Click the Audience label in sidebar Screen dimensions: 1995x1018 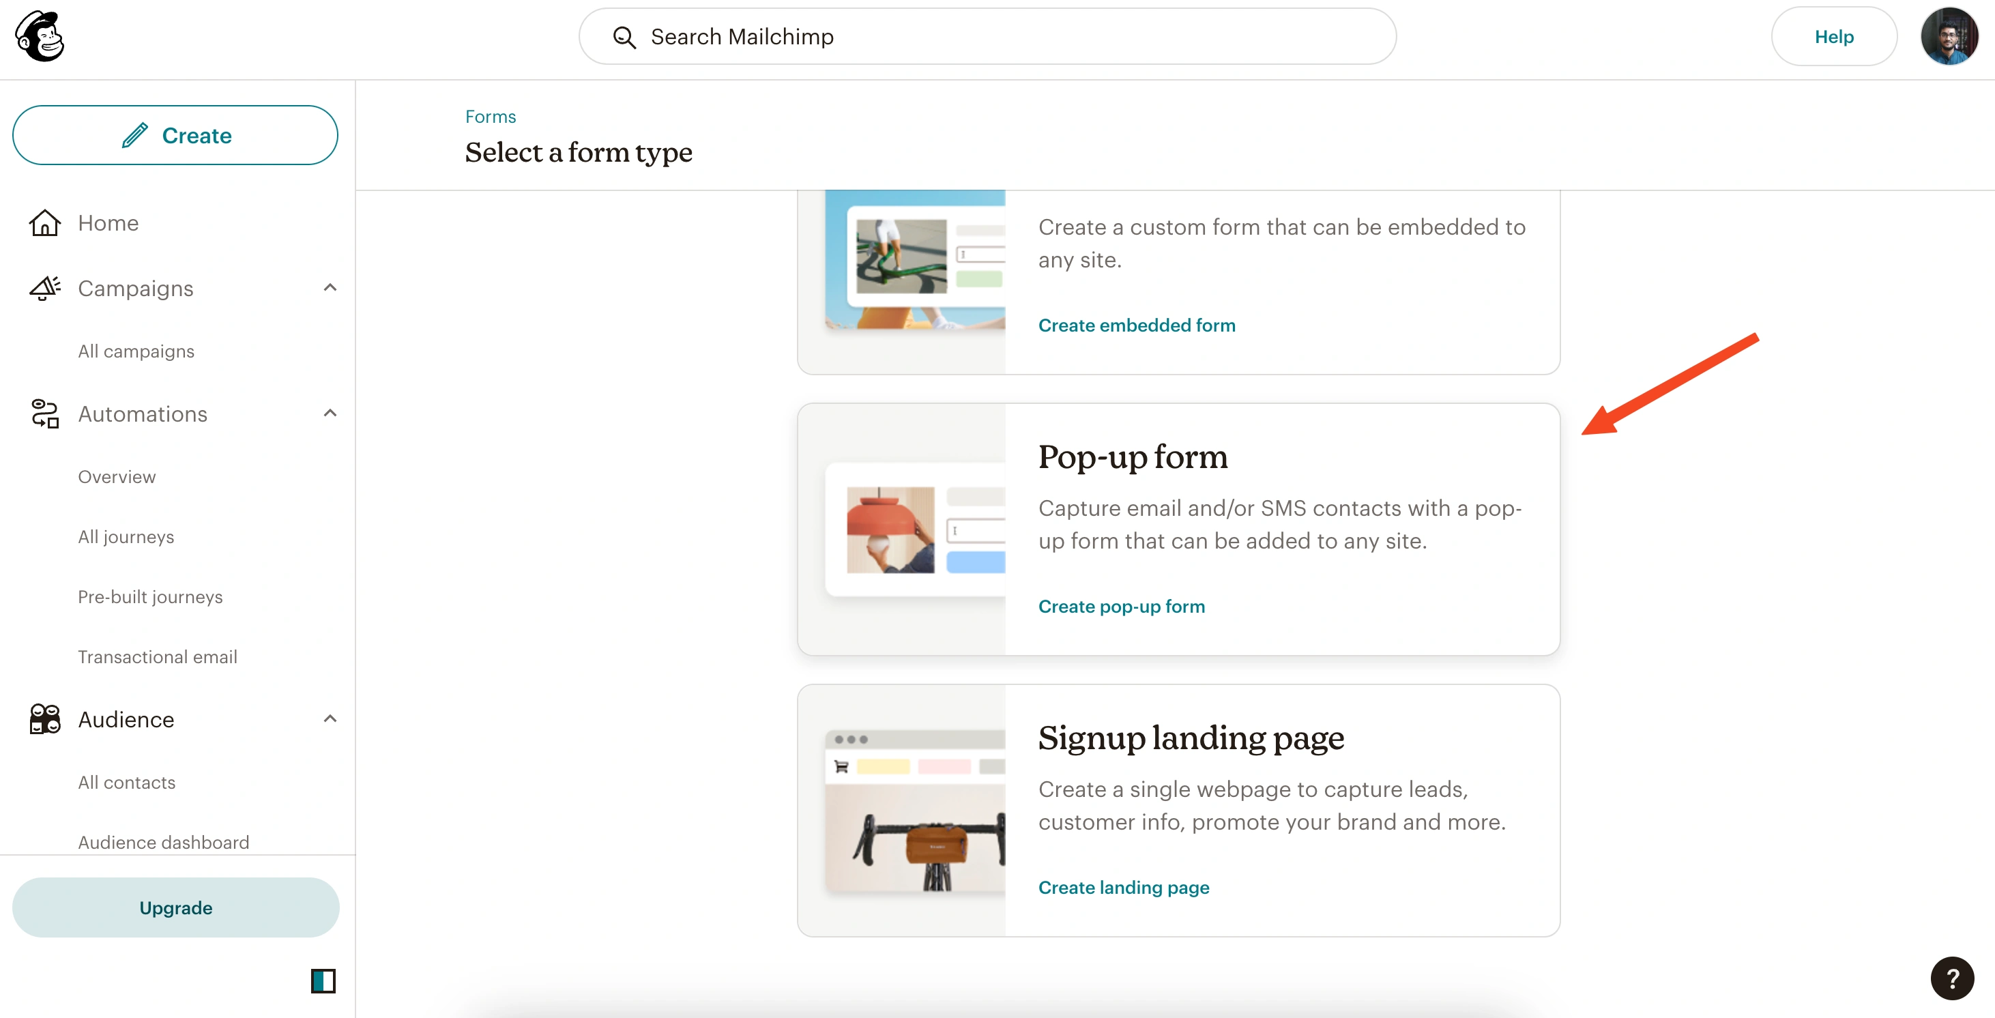click(126, 719)
